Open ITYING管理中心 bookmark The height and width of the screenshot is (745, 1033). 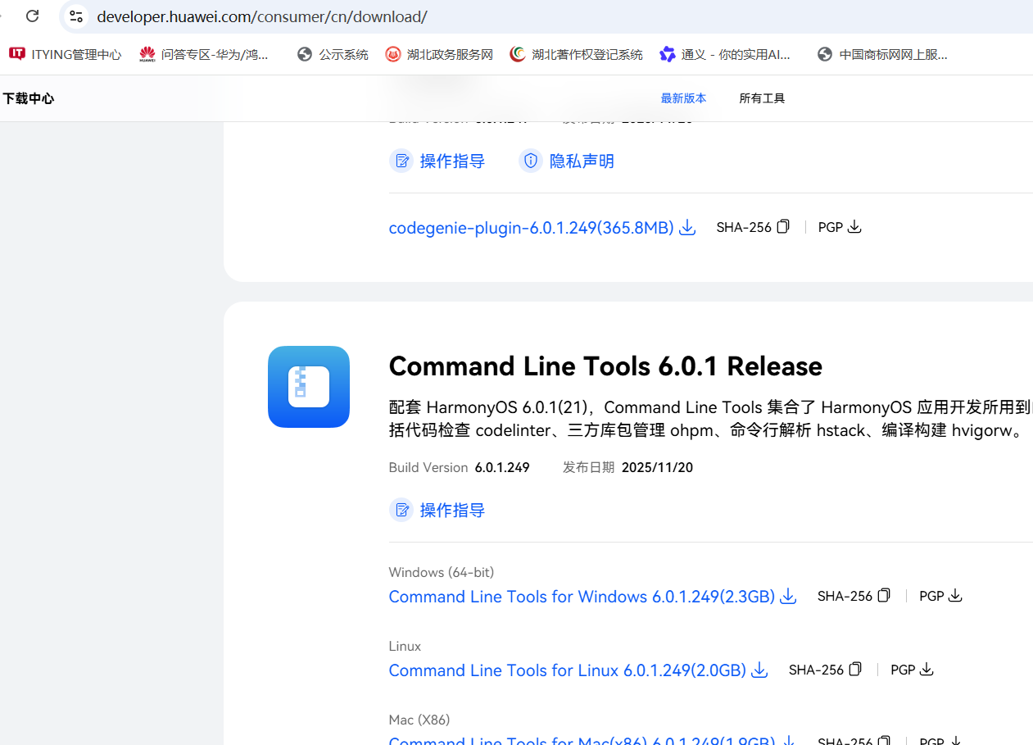[66, 55]
